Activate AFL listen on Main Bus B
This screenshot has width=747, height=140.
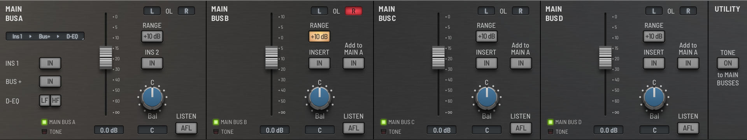pos(354,128)
